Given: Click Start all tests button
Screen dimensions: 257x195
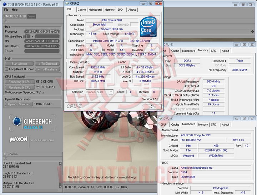Looking at the screenshot, I should (19, 64).
